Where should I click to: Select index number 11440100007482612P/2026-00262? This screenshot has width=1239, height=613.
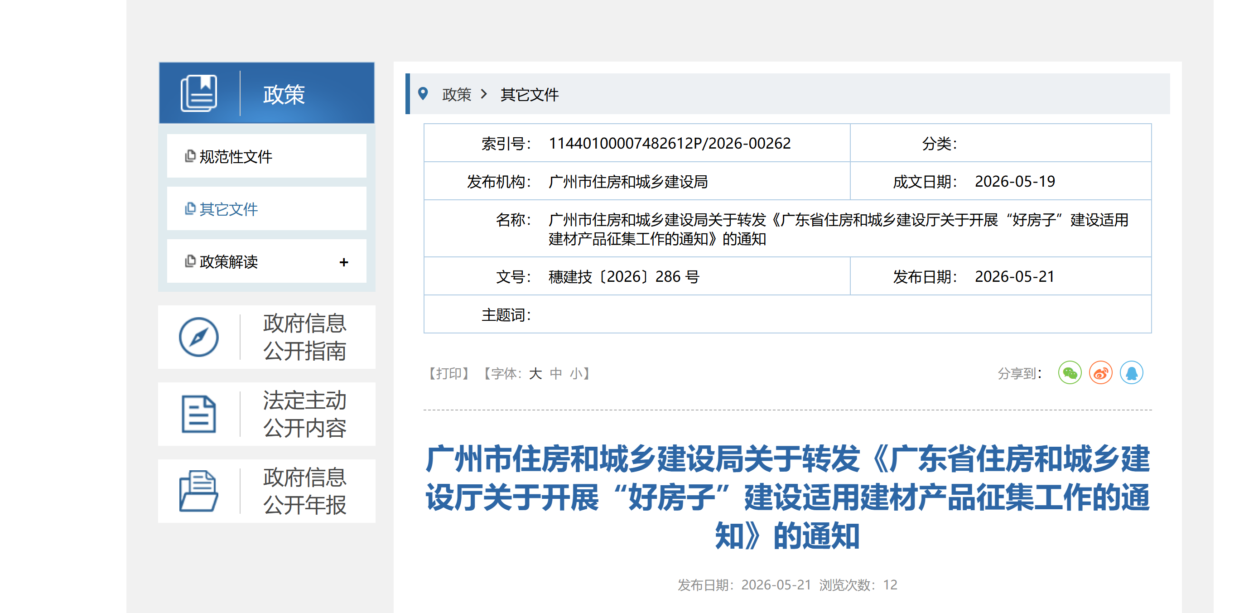[x=670, y=143]
